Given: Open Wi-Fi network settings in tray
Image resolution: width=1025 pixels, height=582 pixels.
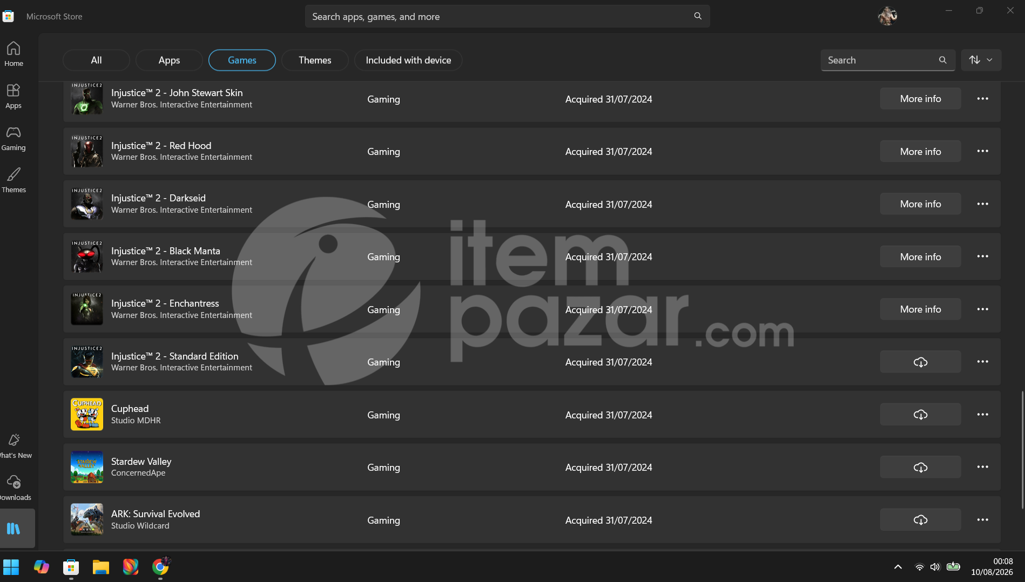Looking at the screenshot, I should pos(919,567).
